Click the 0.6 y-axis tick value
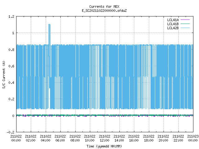The image size is (199, 149). (11, 66)
